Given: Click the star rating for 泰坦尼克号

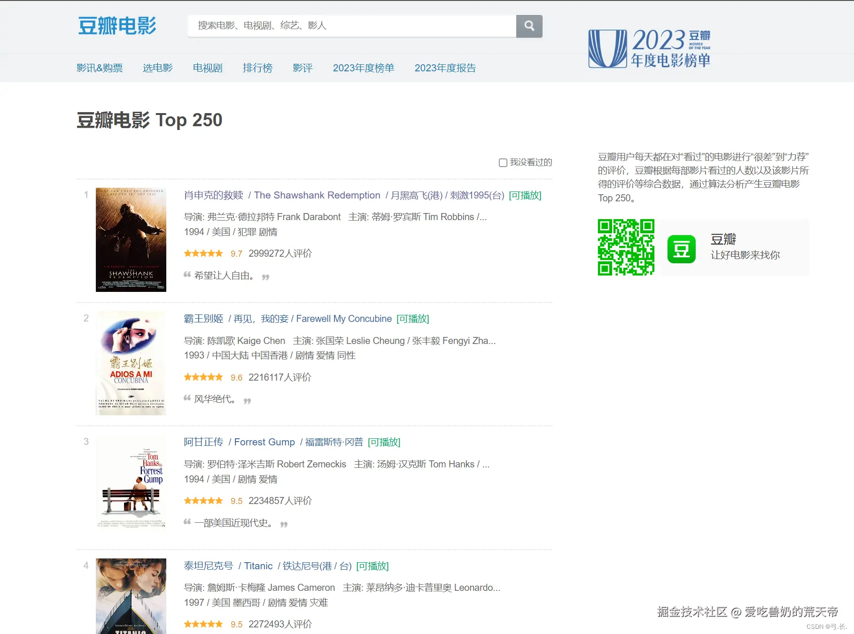Looking at the screenshot, I should click(x=203, y=624).
